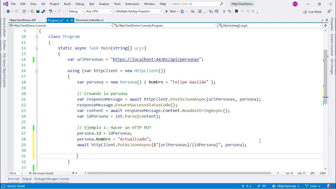The image size is (336, 189).
Task: Open the Debug configuration dropdown
Action: [x=76, y=11]
